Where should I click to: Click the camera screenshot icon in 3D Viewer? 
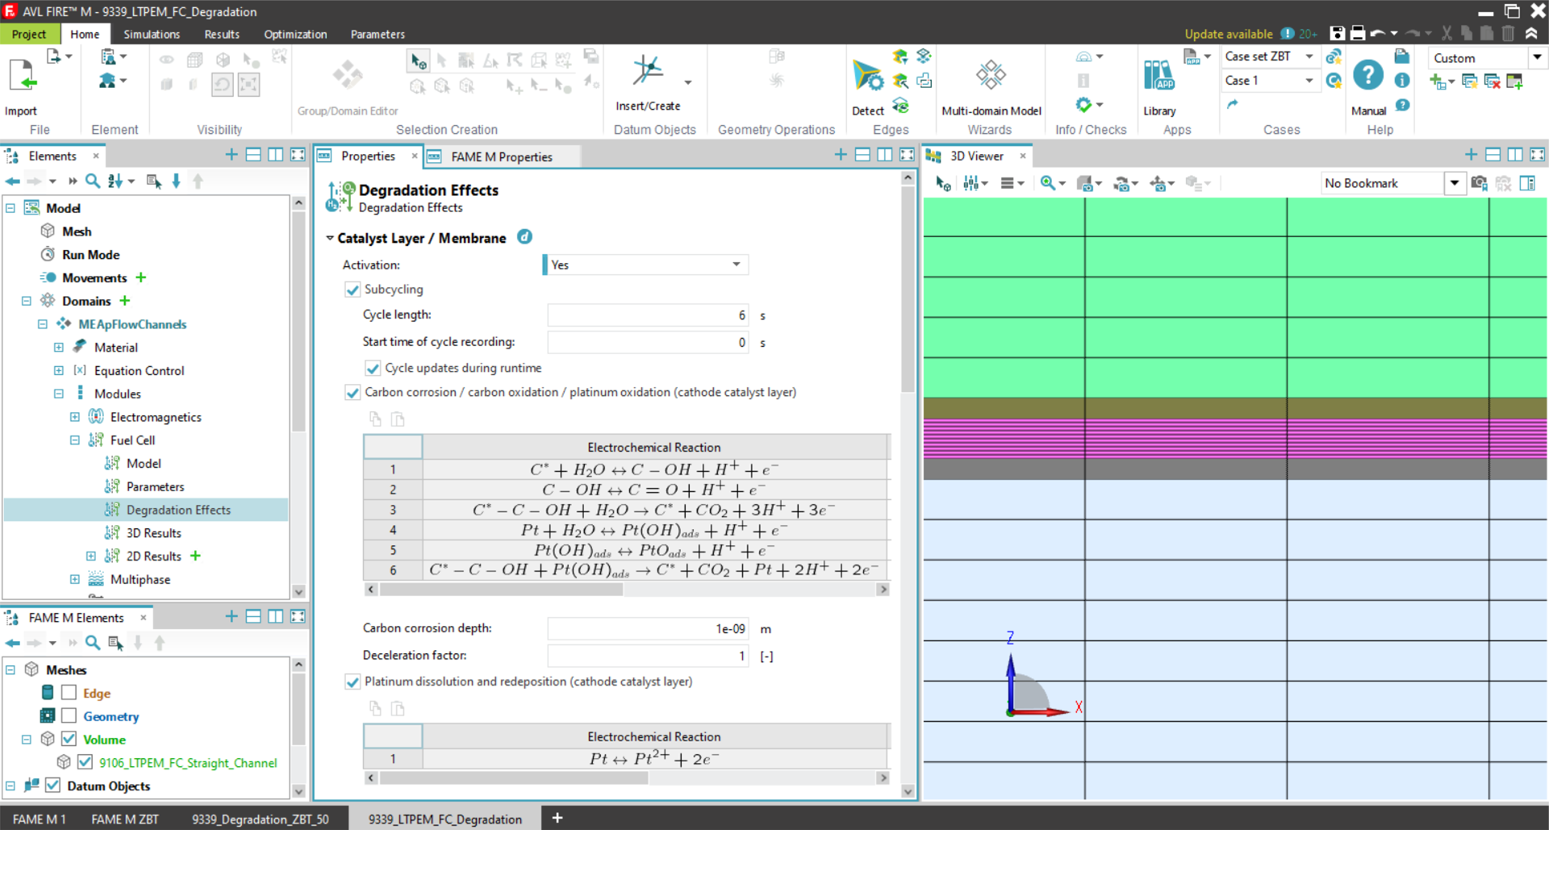click(x=1478, y=183)
